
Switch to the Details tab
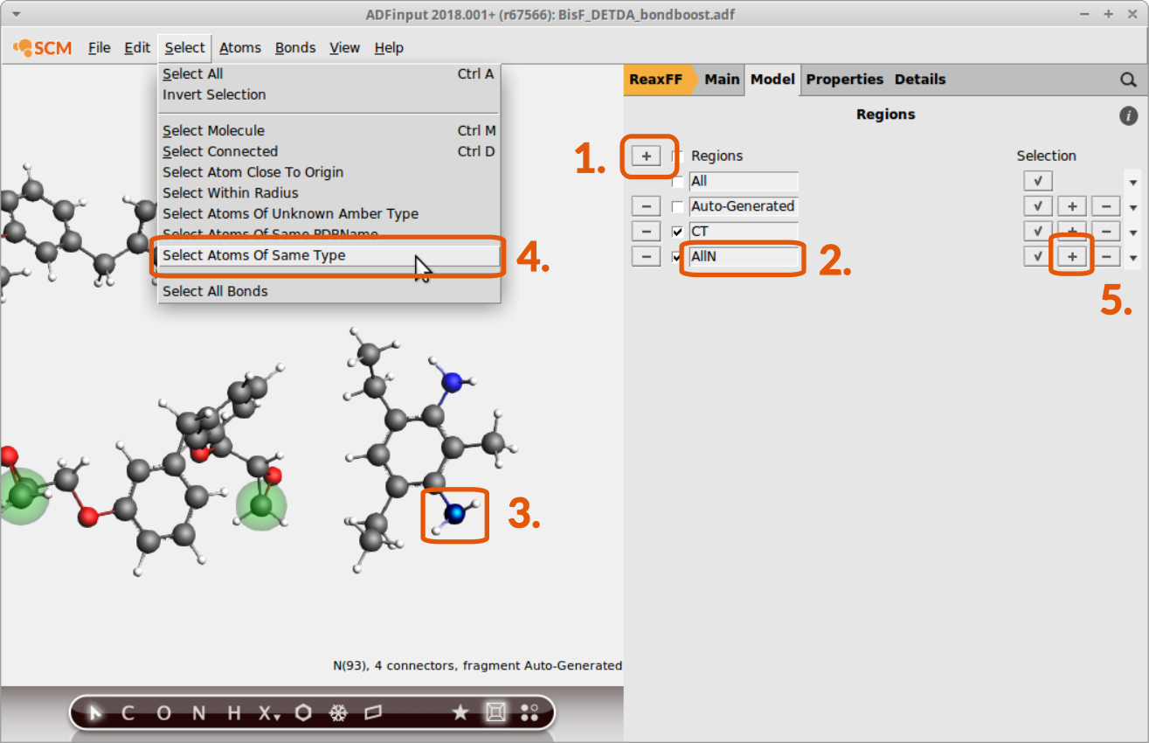coord(920,80)
